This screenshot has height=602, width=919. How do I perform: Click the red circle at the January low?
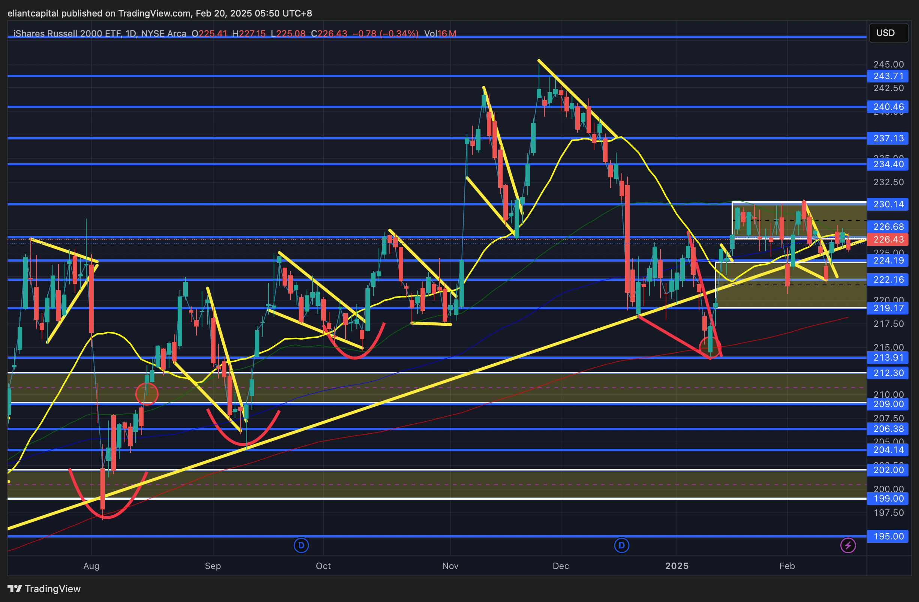710,347
